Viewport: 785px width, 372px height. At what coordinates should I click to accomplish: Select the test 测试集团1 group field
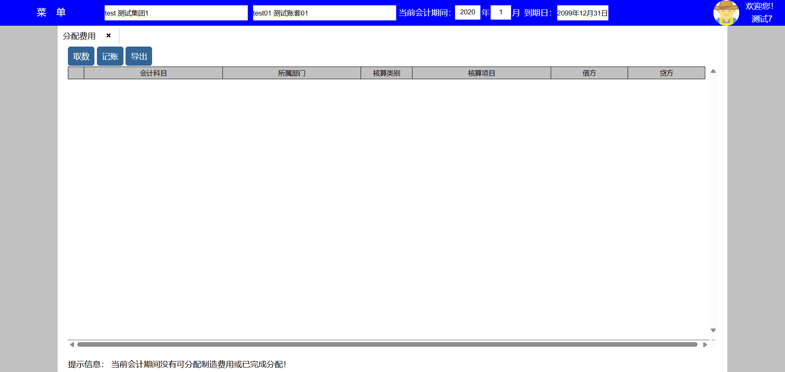176,13
